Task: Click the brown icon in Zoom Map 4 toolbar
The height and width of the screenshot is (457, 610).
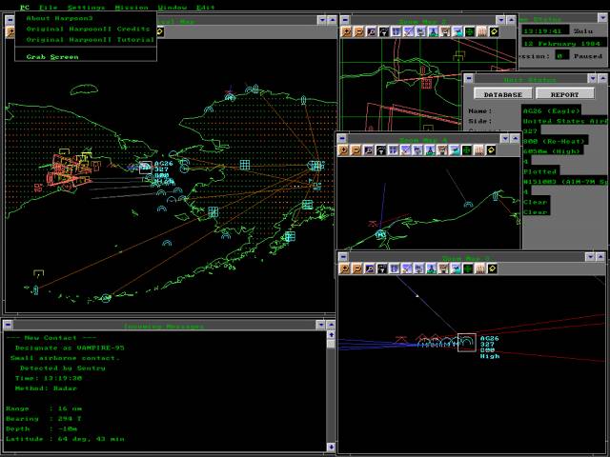Action: pos(442,150)
